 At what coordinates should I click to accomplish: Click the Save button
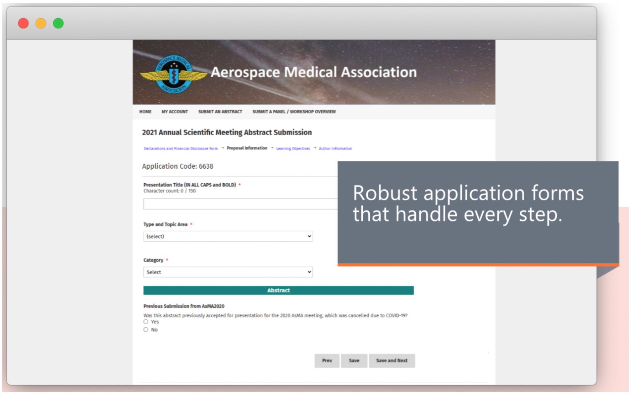[x=354, y=361]
